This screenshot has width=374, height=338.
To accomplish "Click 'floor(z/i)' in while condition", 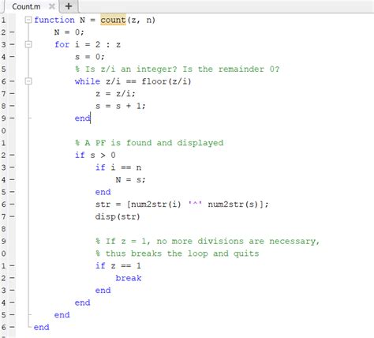I will [166, 81].
